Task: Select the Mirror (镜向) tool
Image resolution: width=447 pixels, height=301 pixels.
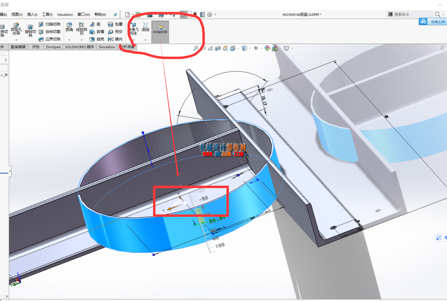Action: (x=115, y=39)
